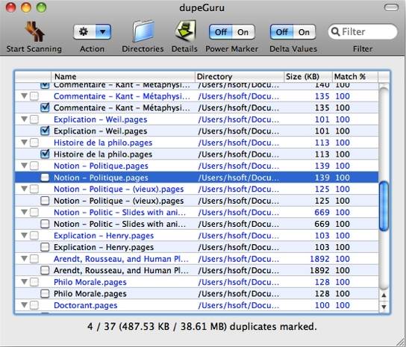The width and height of the screenshot is (406, 347).
Task: Click the size value 1892 in black
Action: (x=319, y=270)
